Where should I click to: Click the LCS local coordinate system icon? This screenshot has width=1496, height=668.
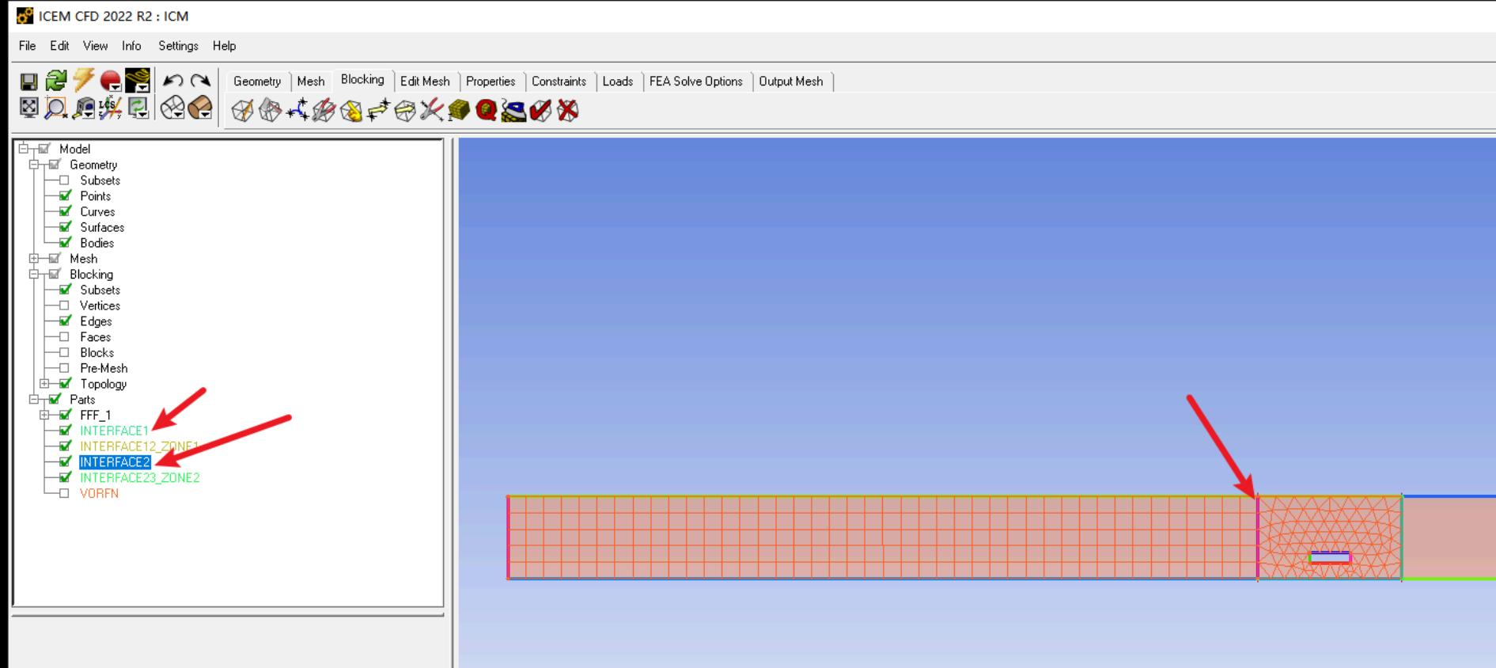(x=111, y=108)
